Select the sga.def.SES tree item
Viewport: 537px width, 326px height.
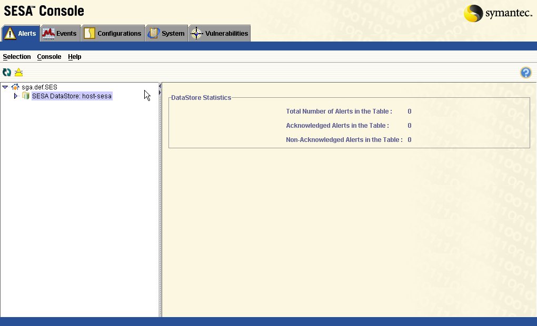pos(39,87)
